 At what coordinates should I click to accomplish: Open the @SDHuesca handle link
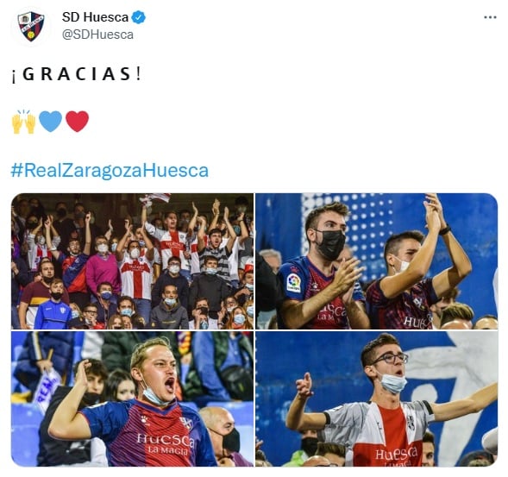pyautogui.click(x=97, y=35)
